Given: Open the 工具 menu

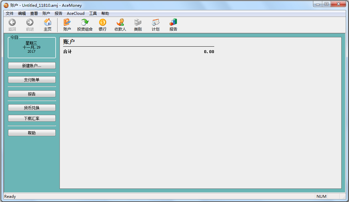Looking at the screenshot, I should click(x=93, y=13).
